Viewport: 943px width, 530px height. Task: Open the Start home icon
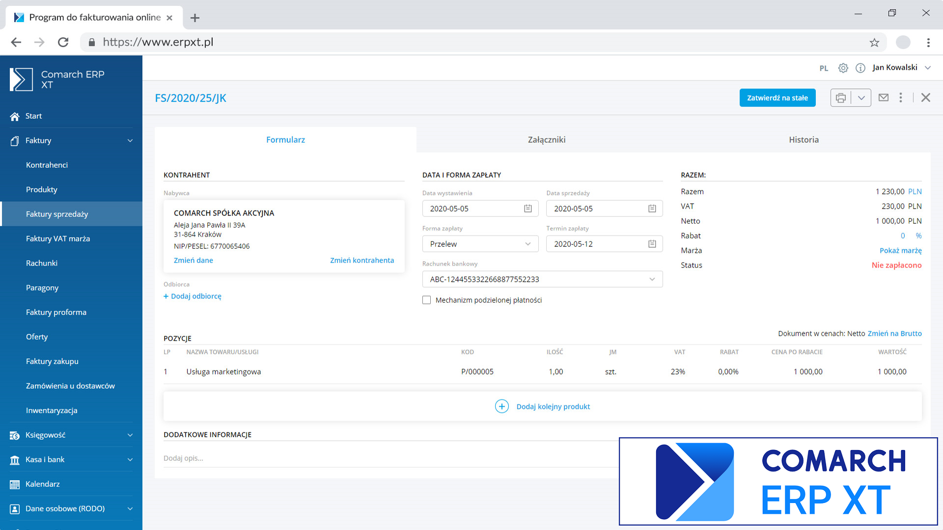point(15,116)
